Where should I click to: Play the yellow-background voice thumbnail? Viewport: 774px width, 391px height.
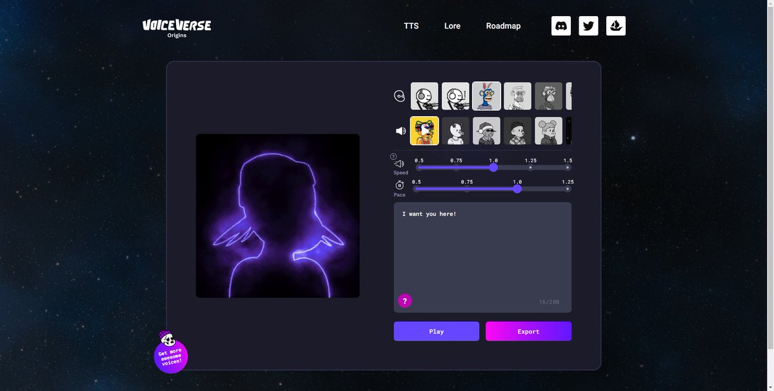pyautogui.click(x=424, y=131)
